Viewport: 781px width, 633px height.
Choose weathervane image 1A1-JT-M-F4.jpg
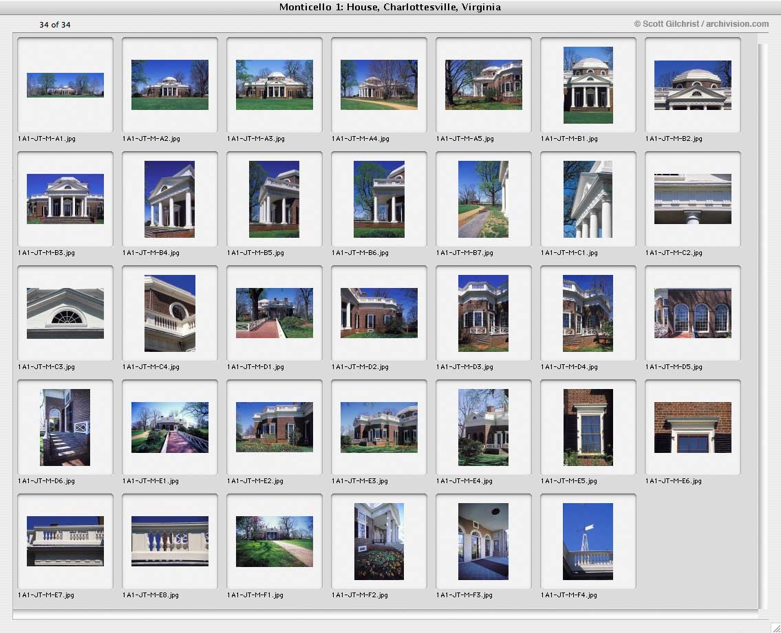pos(588,542)
